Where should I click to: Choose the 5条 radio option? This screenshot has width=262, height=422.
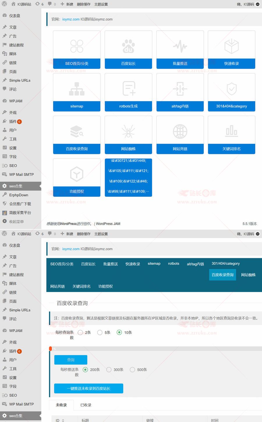point(100,333)
